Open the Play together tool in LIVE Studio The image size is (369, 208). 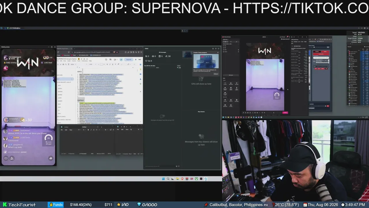[x=237, y=88]
